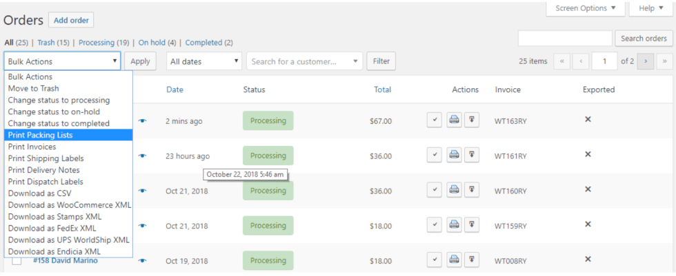
Task: Open the Search for a customer dropdown
Action: [304, 61]
